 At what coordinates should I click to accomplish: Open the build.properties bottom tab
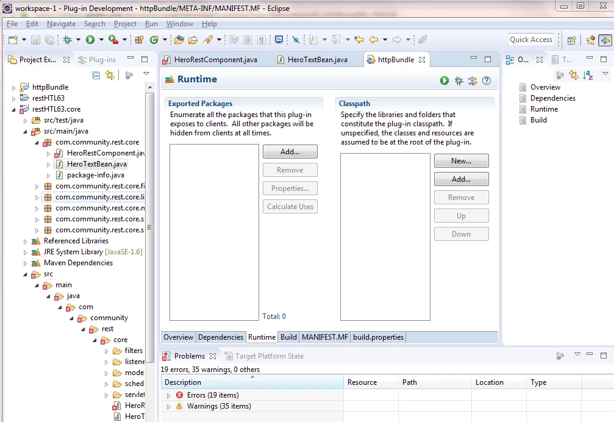(378, 337)
